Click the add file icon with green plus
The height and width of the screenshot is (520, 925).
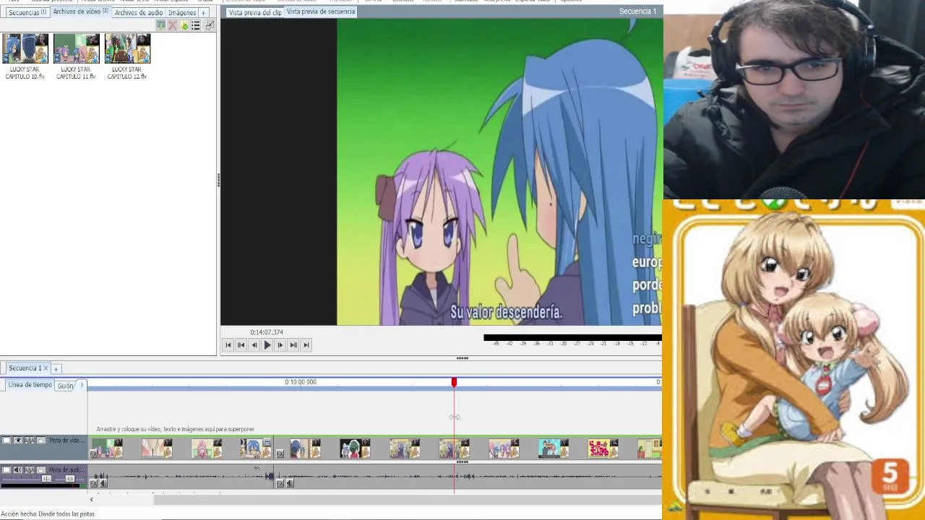(x=184, y=25)
